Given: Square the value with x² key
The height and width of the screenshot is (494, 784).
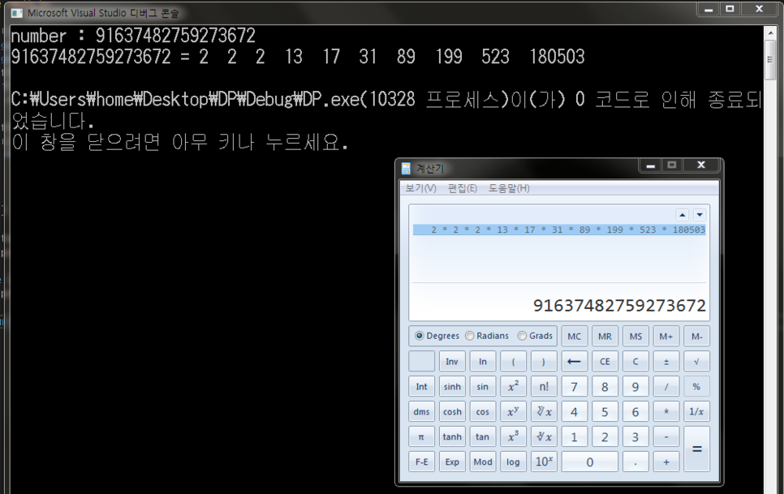Looking at the screenshot, I should 513,387.
